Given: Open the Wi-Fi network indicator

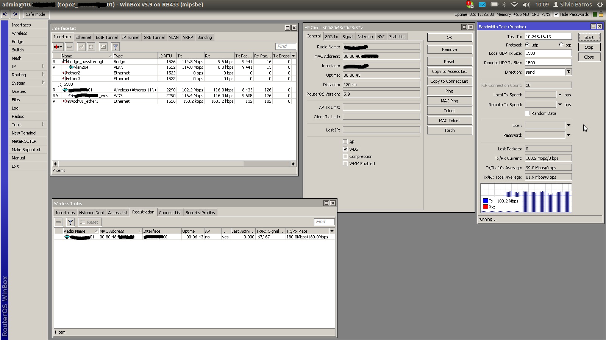Looking at the screenshot, I should pos(514,5).
